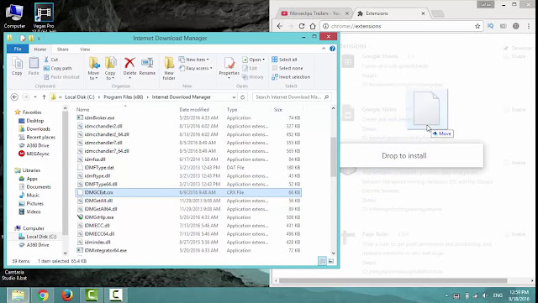
Task: Click the volume icon in system tray
Action: pyautogui.click(x=485, y=295)
